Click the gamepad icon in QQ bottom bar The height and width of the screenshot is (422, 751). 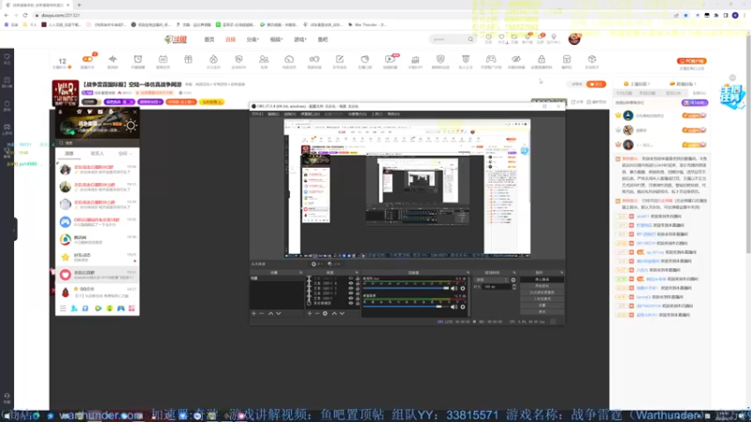pyautogui.click(x=121, y=309)
